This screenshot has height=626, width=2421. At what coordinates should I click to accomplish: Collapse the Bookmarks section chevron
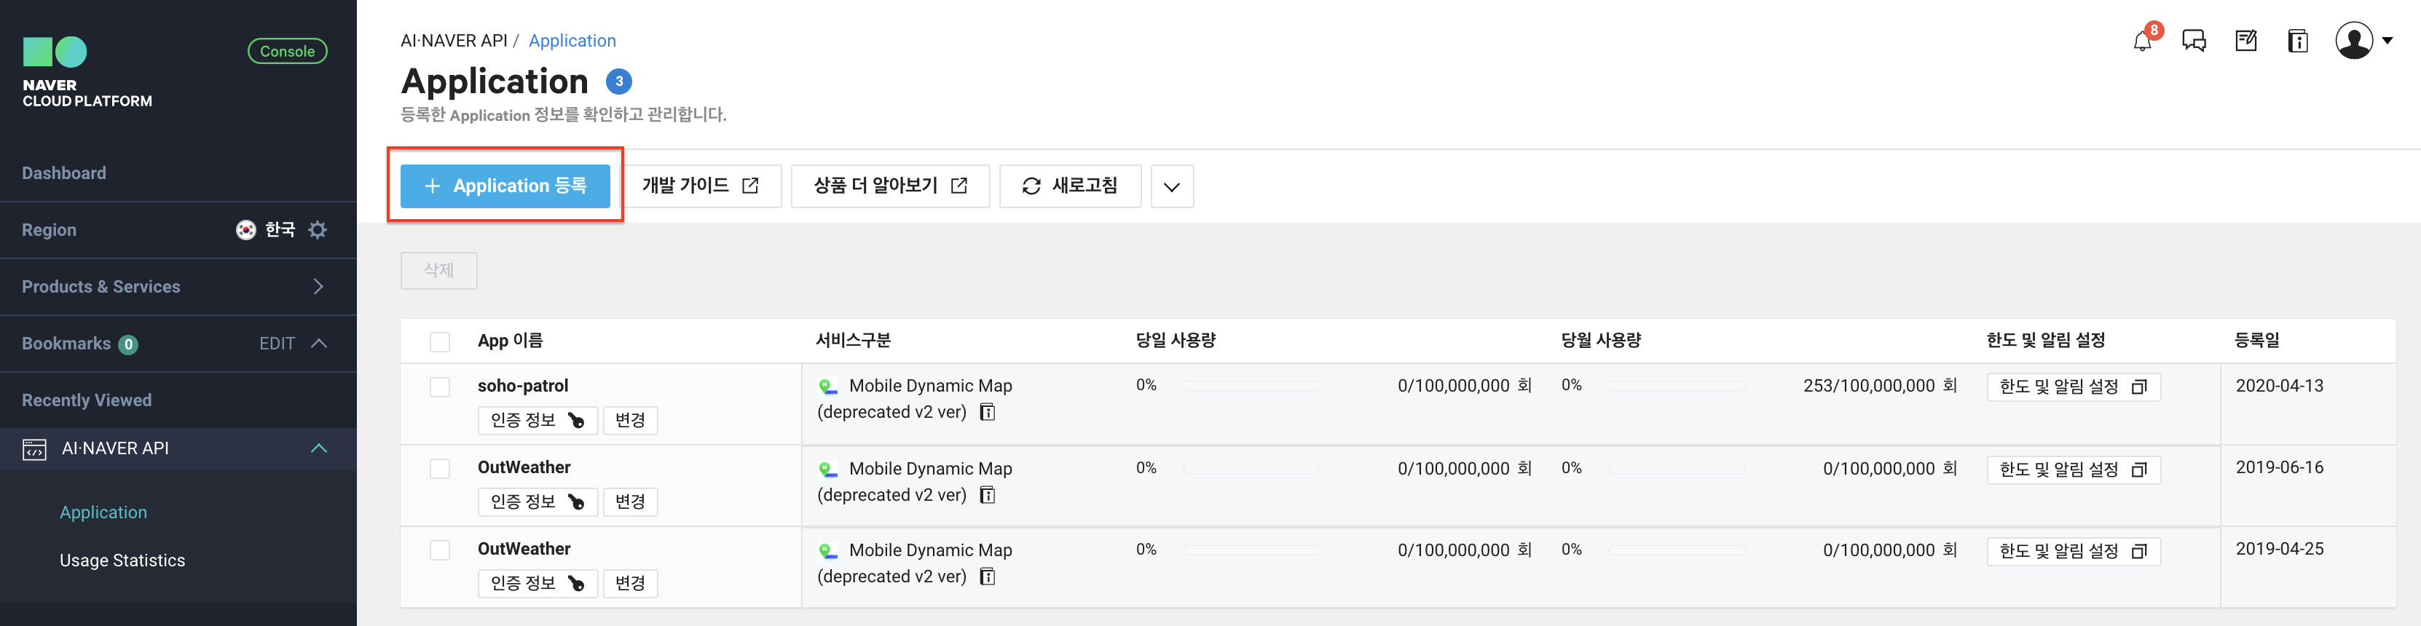(x=318, y=343)
